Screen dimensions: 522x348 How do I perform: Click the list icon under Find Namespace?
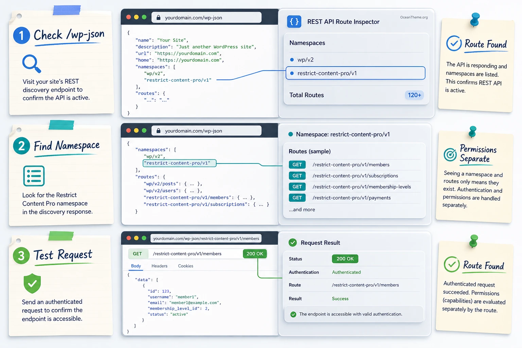(34, 176)
